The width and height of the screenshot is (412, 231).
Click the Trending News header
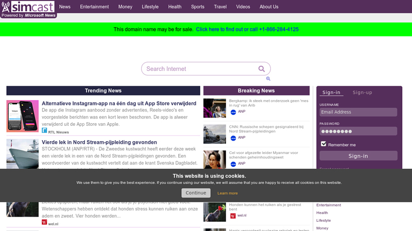pos(104,91)
